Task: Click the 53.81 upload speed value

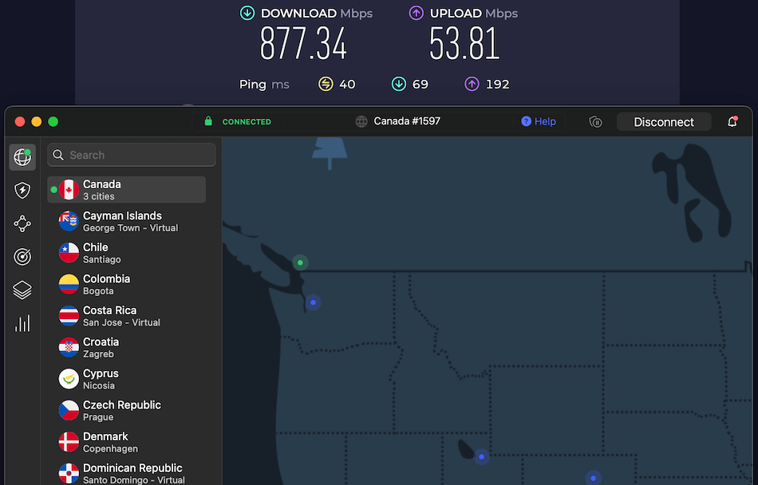Action: [464, 44]
